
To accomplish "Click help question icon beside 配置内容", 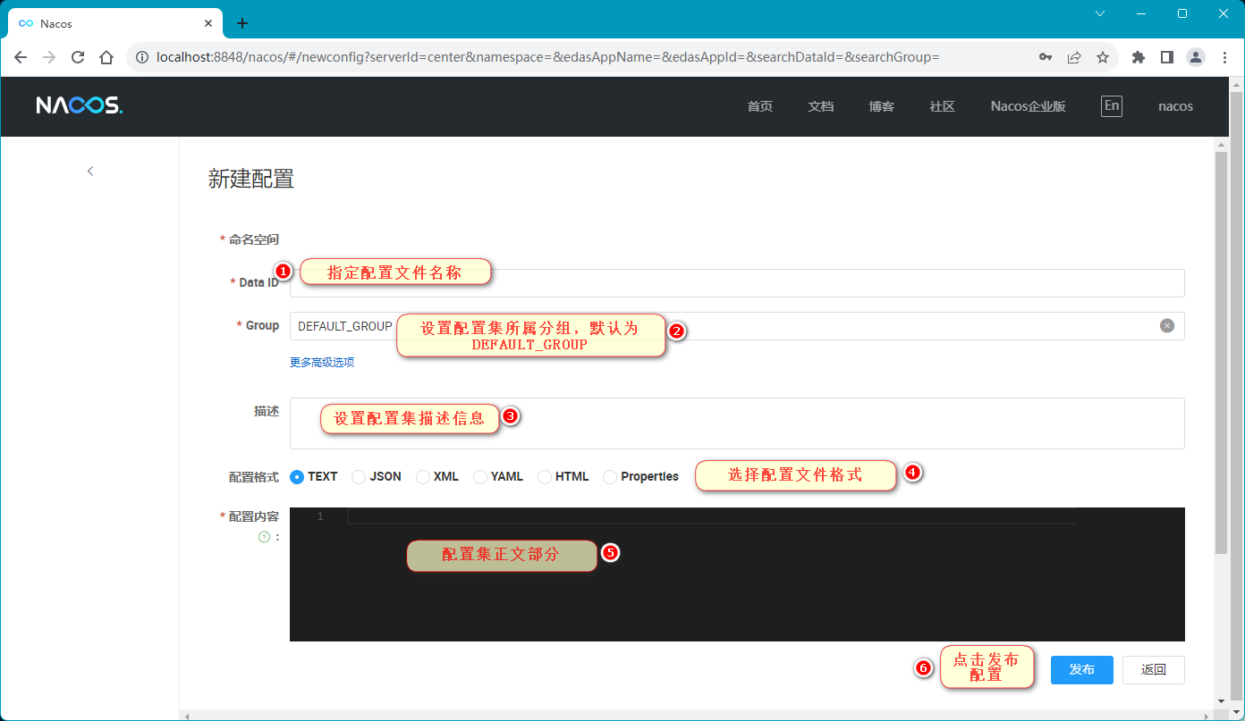I will coord(264,537).
